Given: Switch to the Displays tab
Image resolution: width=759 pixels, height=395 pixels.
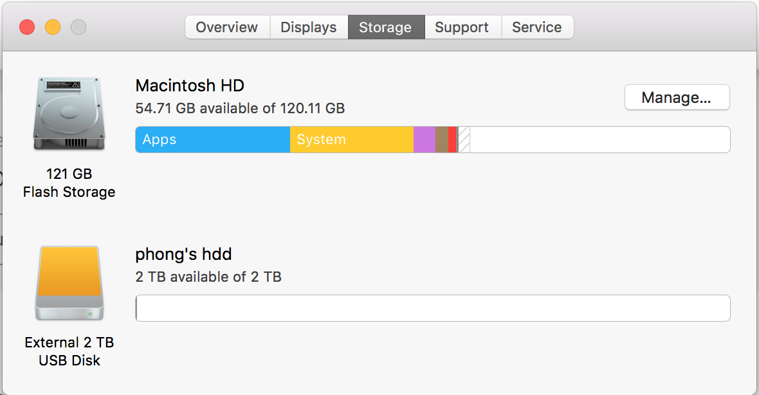Looking at the screenshot, I should [308, 27].
